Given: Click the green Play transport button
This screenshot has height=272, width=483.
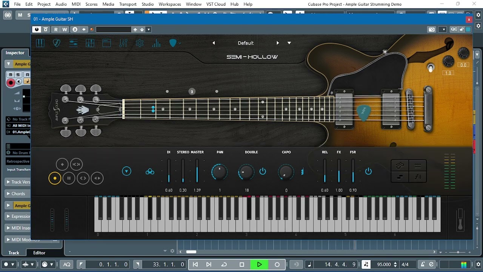Looking at the screenshot, I should click(x=259, y=264).
